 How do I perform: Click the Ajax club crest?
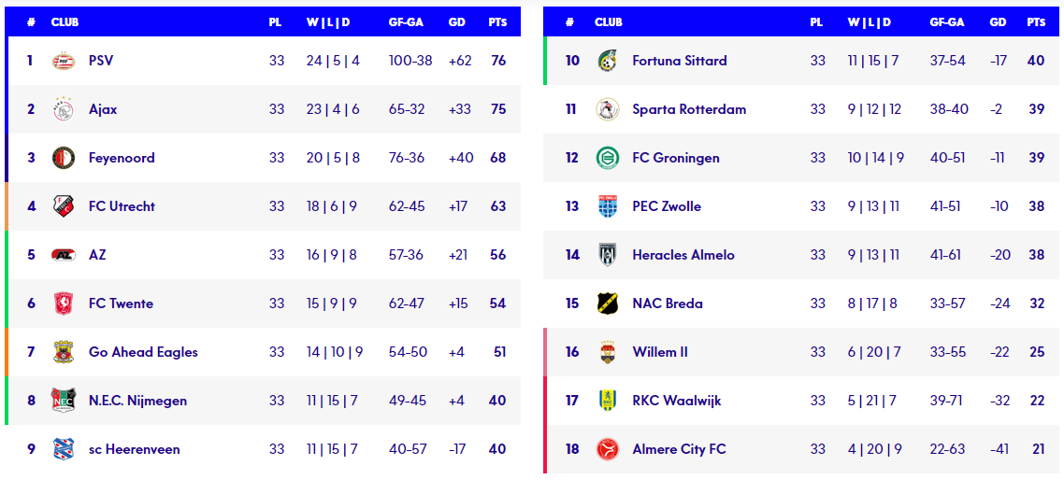point(64,109)
